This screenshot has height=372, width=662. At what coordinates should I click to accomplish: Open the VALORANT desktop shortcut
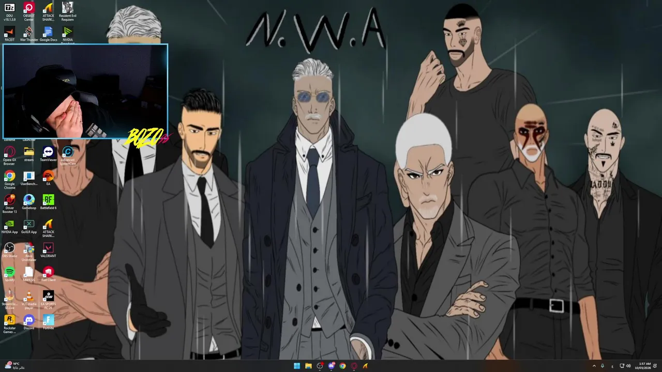tap(48, 250)
